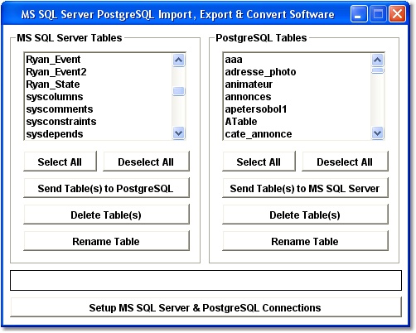Click down arrow of PostgreSQL tables scrollbar
Viewport: 416px width, 333px height.
pyautogui.click(x=378, y=133)
